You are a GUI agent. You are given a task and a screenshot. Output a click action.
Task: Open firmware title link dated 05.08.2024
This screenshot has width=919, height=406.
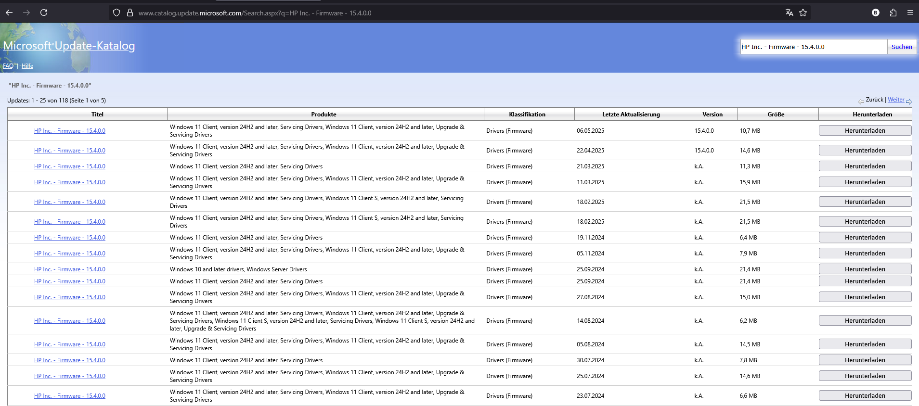(x=70, y=344)
